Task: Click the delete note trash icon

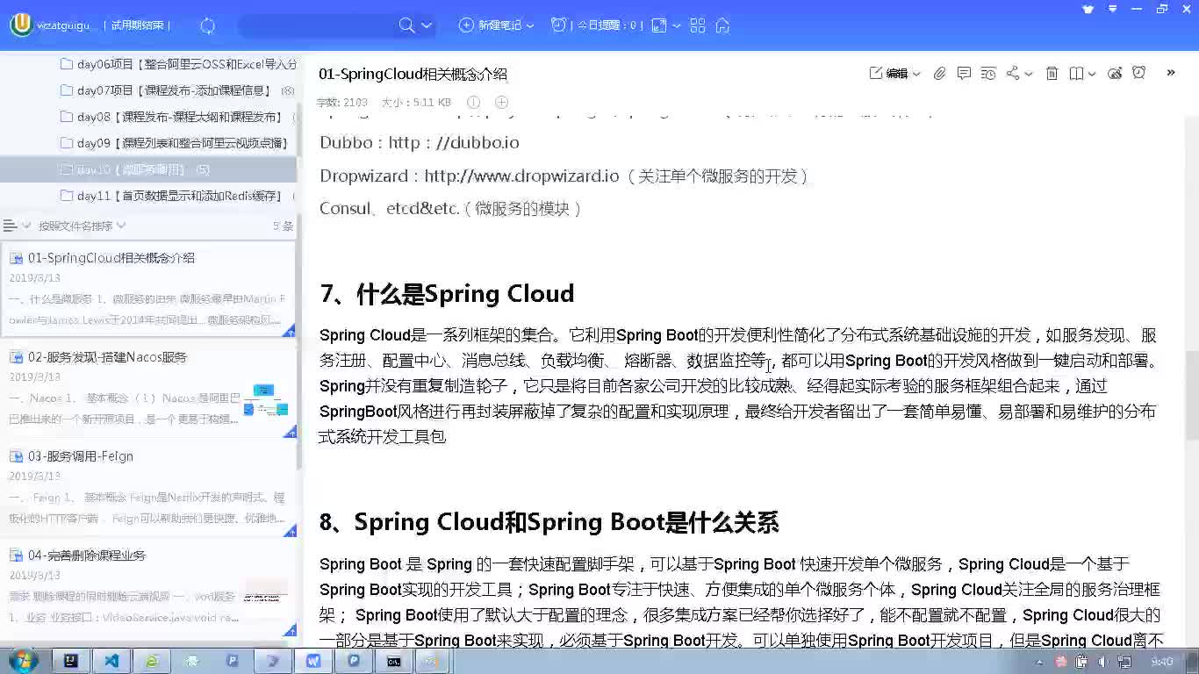Action: click(1052, 74)
